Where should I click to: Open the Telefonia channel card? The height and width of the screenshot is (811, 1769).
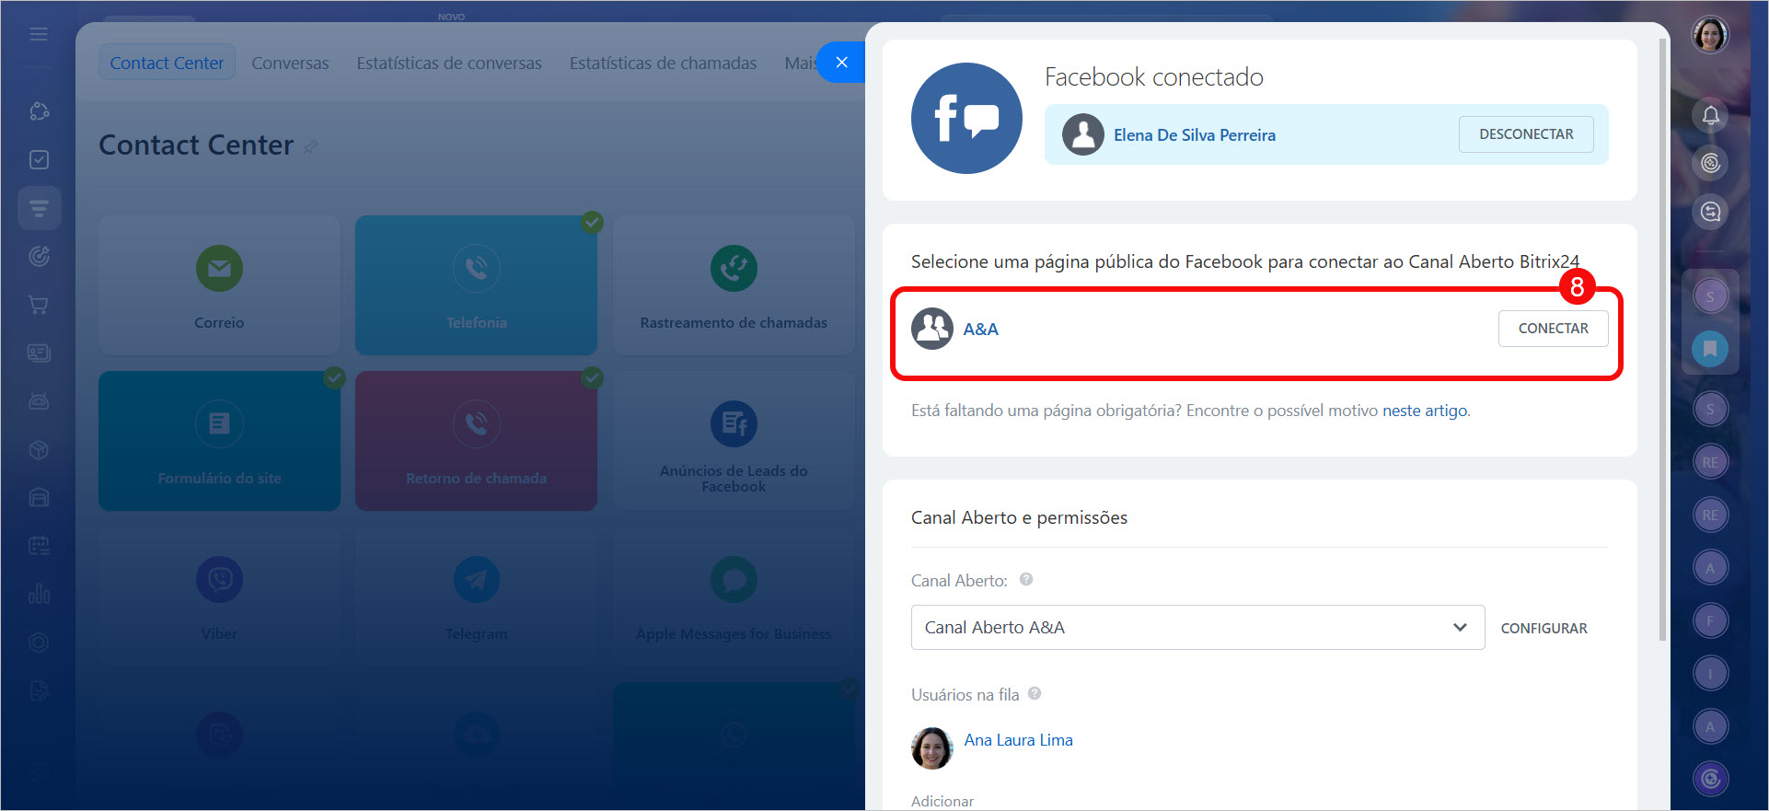click(476, 285)
